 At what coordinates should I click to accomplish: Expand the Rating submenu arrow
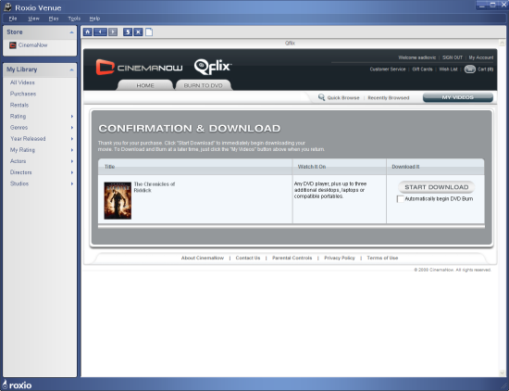click(x=72, y=117)
